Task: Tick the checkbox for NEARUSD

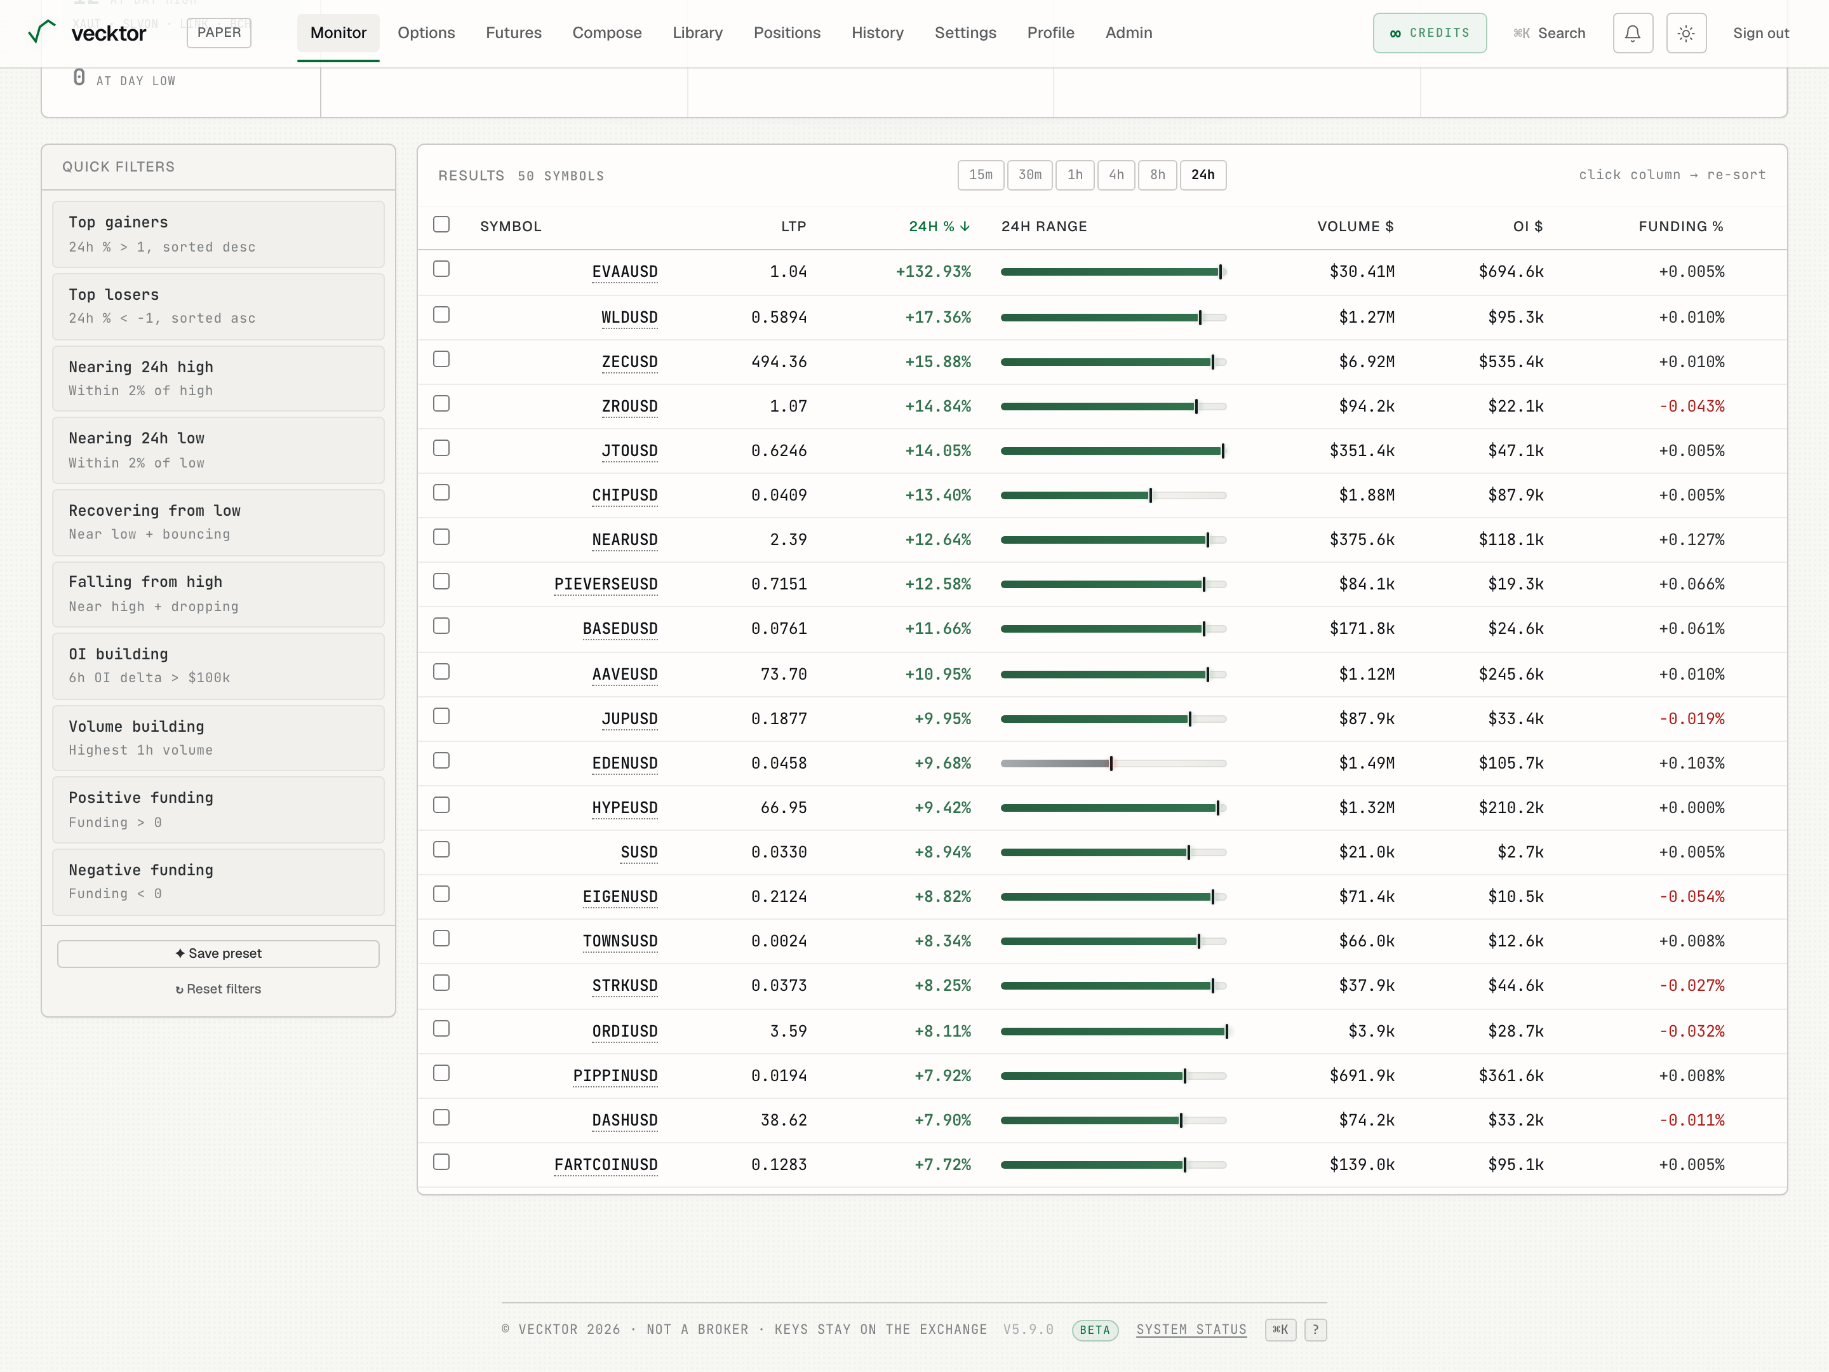Action: click(441, 537)
